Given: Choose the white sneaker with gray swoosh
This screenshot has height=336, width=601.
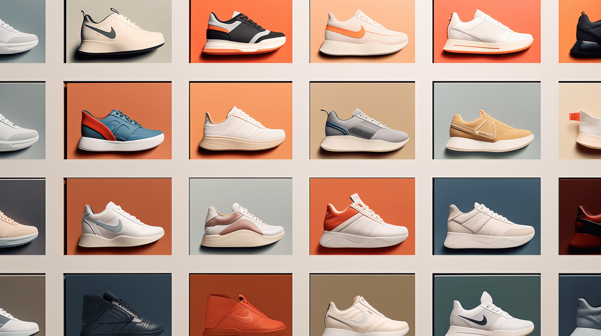Looking at the screenshot, I should (121, 226).
